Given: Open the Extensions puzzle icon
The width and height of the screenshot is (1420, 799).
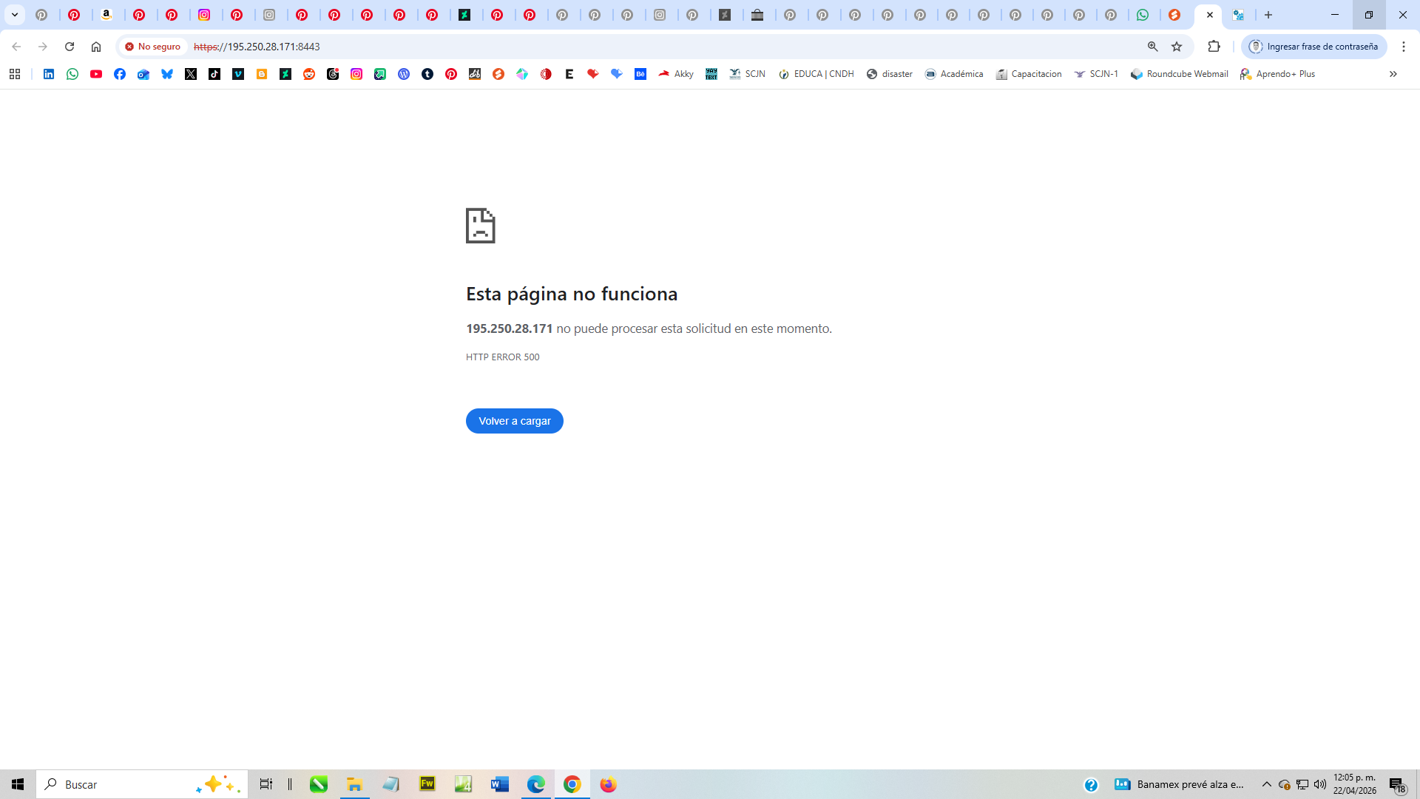Looking at the screenshot, I should [x=1214, y=47].
